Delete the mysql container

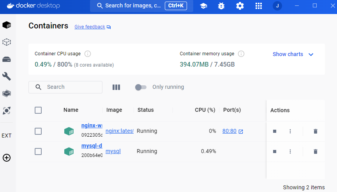coord(316,151)
